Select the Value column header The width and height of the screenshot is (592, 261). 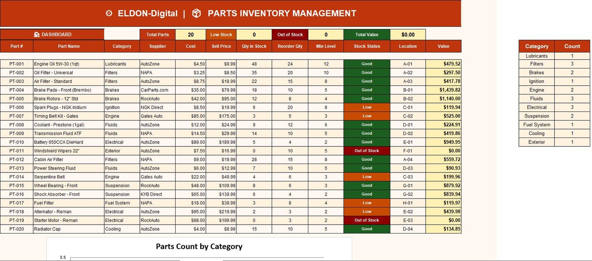click(443, 46)
